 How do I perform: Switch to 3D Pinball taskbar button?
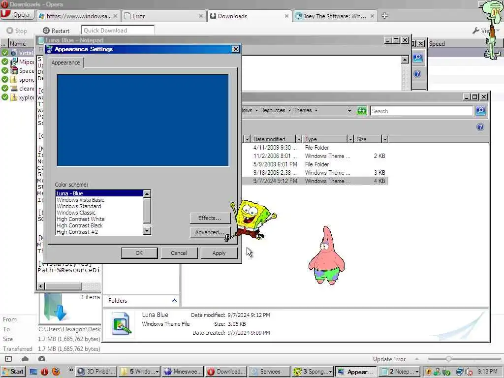96,372
